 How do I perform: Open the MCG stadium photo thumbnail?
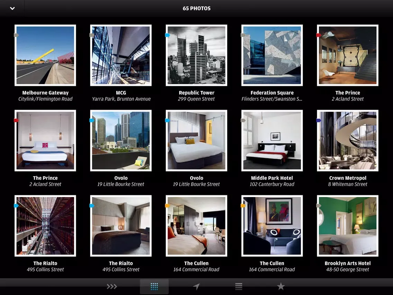[121, 55]
